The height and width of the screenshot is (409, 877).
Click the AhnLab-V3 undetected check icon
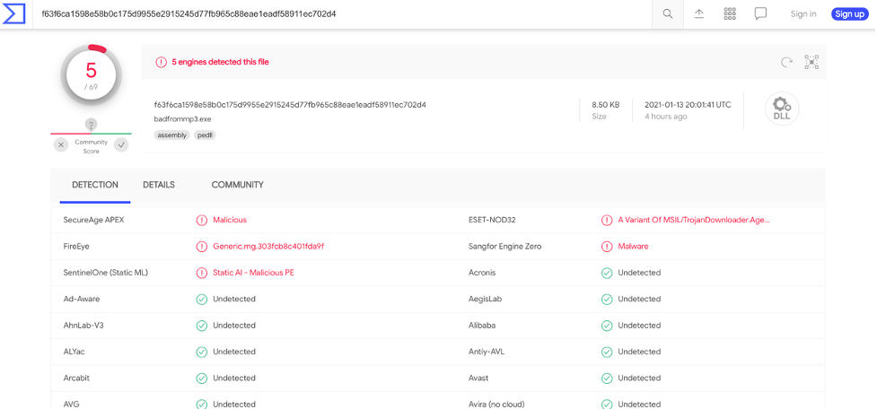(x=201, y=326)
